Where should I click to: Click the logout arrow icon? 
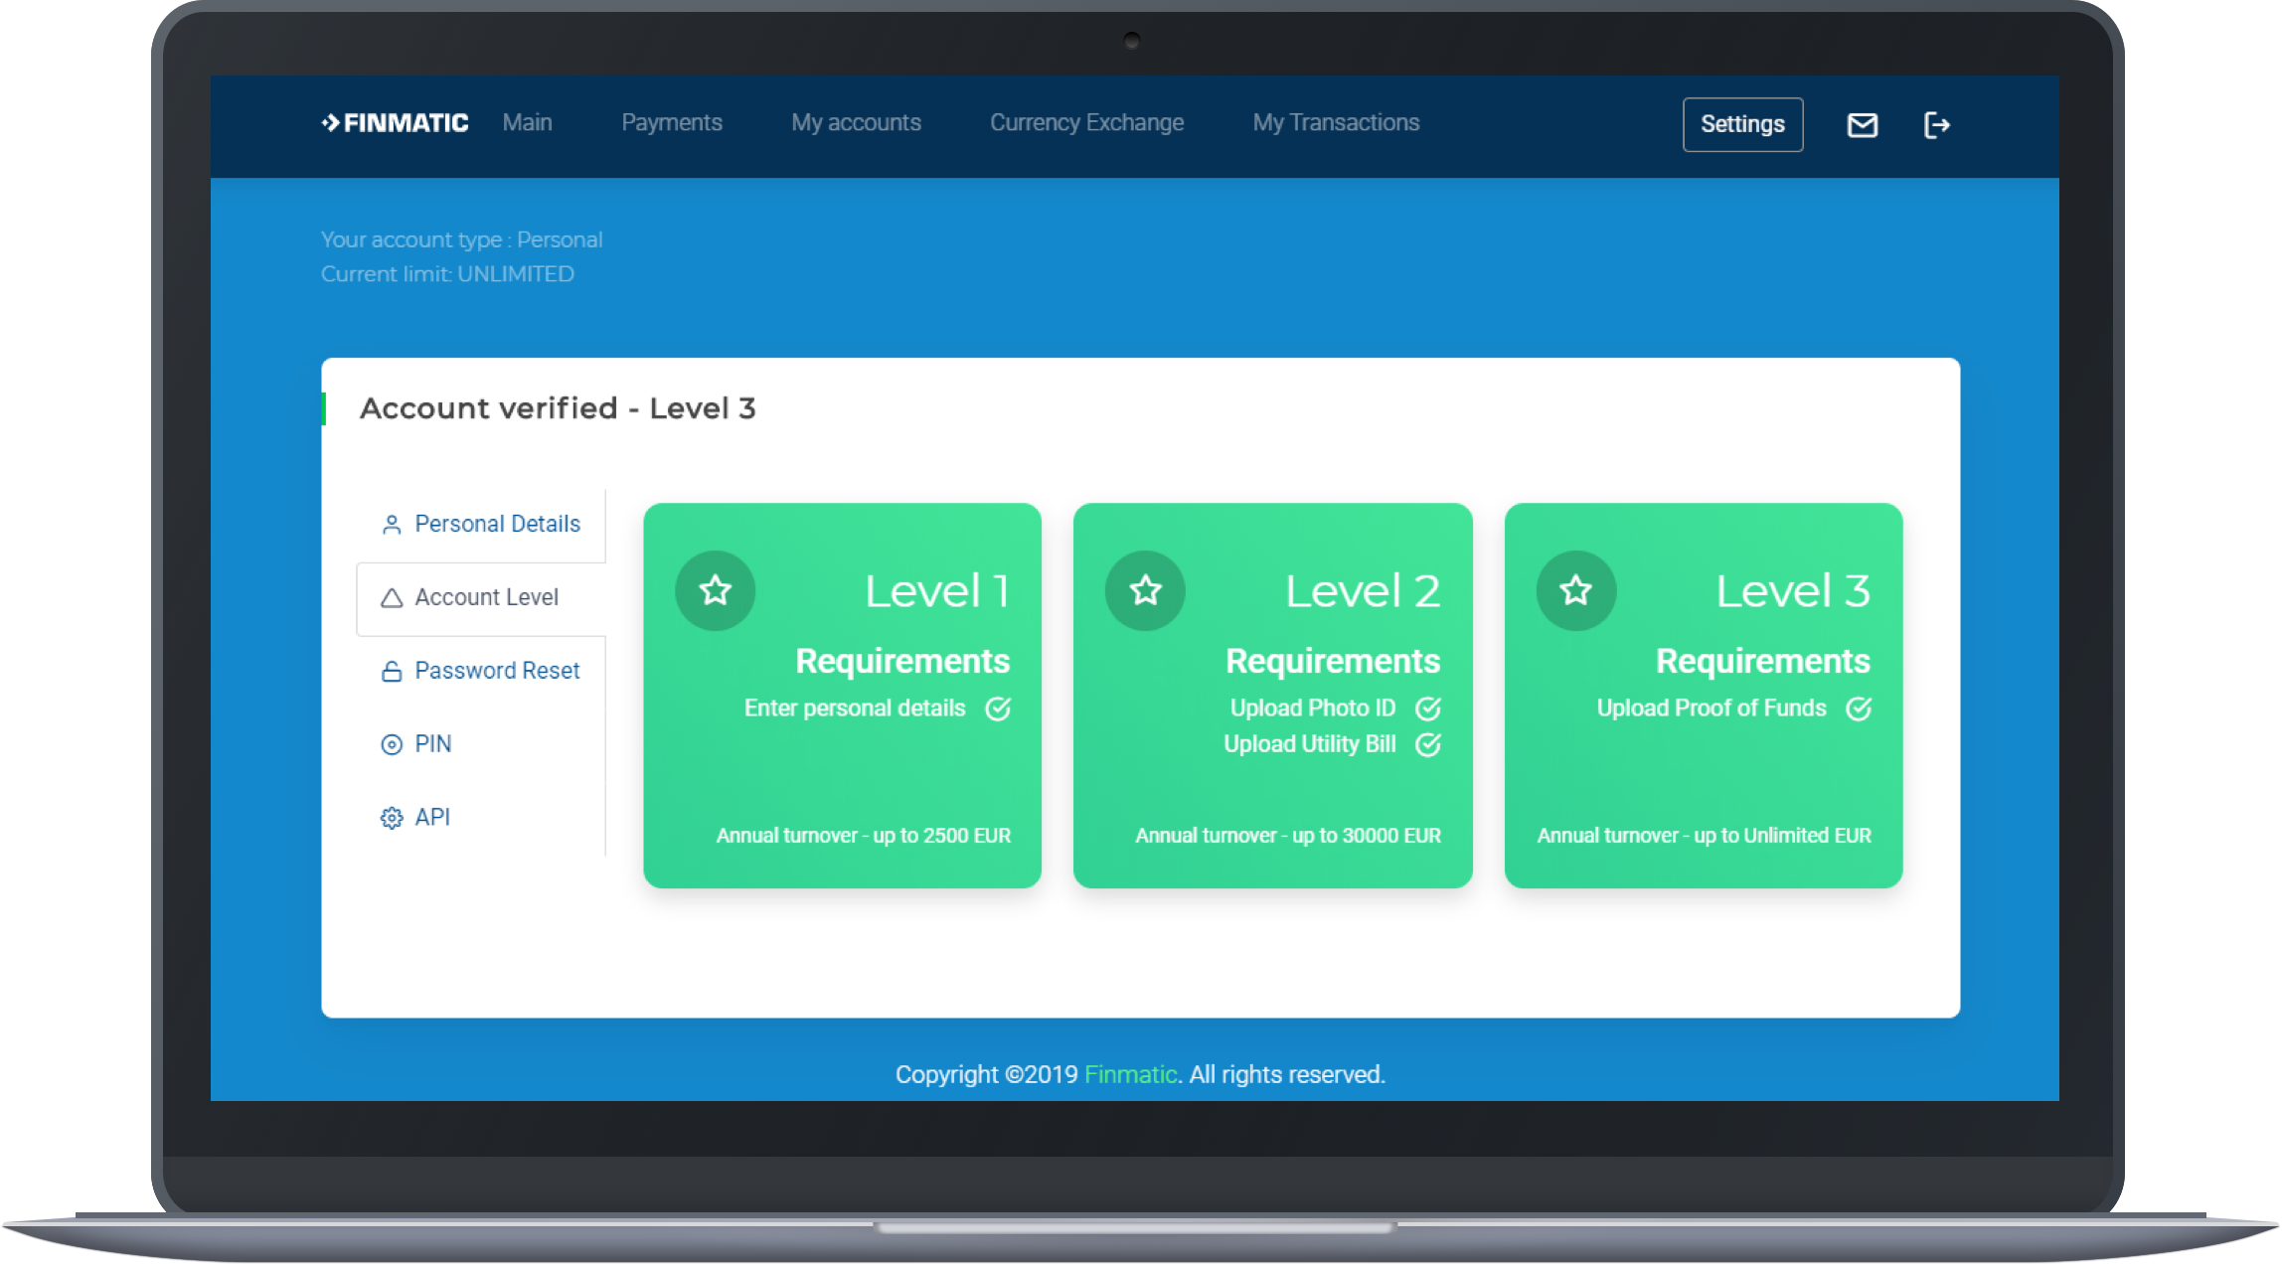click(1936, 125)
